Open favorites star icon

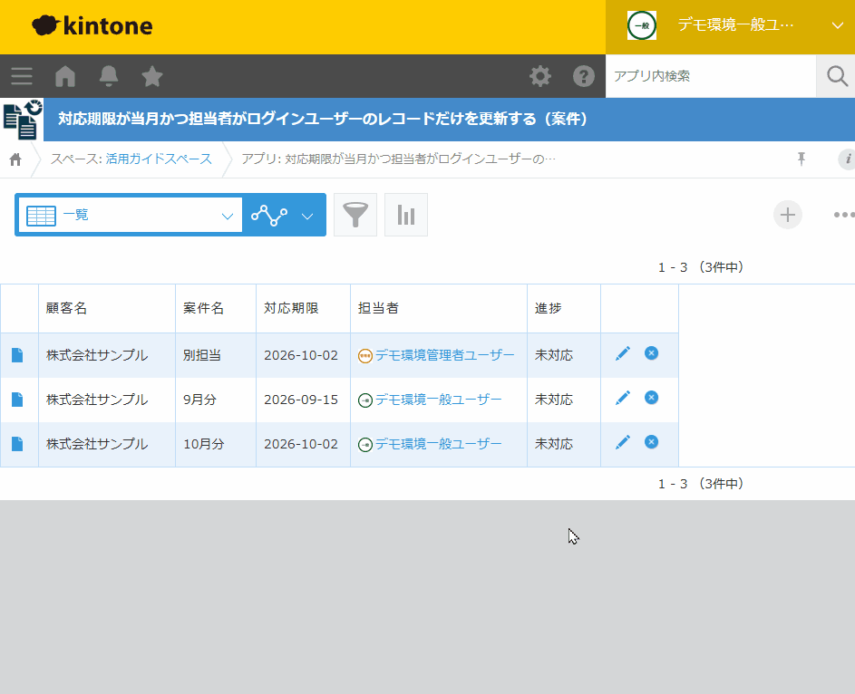[152, 76]
